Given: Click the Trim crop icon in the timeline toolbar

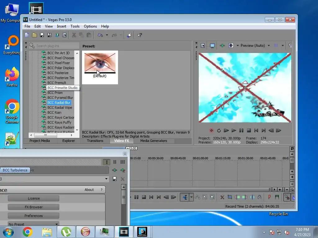Looking at the screenshot, I should tap(230, 197).
